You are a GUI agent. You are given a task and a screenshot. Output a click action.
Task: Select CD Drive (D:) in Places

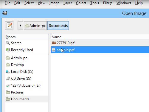point(27,79)
